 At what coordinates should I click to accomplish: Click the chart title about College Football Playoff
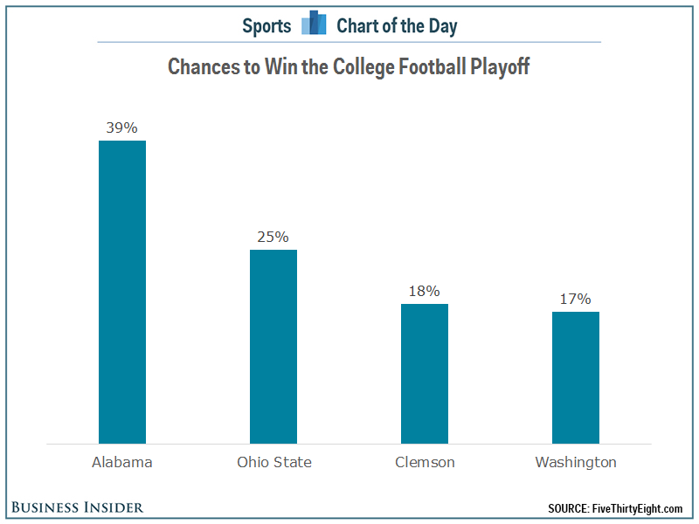tap(349, 67)
